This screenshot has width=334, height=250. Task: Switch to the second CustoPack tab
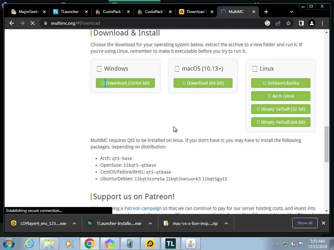(x=154, y=12)
